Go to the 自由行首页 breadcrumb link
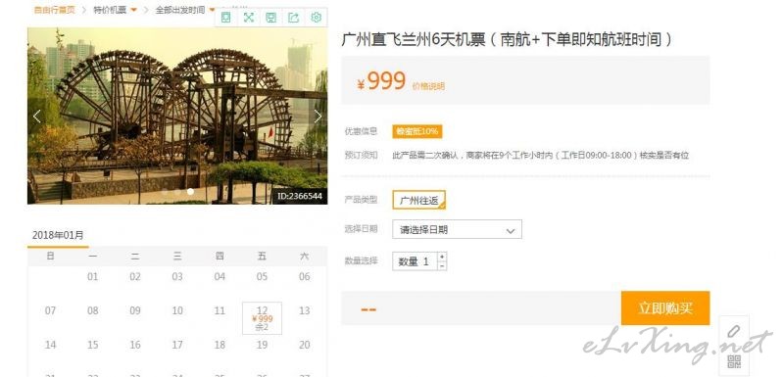This screenshot has width=783, height=377. (54, 10)
